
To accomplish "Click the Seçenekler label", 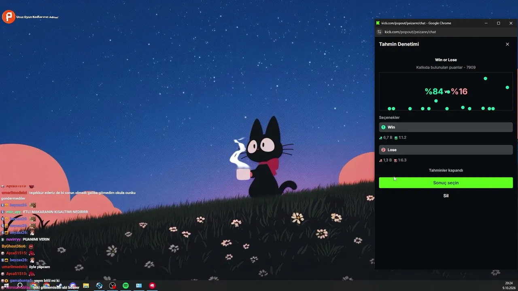I will (389, 118).
